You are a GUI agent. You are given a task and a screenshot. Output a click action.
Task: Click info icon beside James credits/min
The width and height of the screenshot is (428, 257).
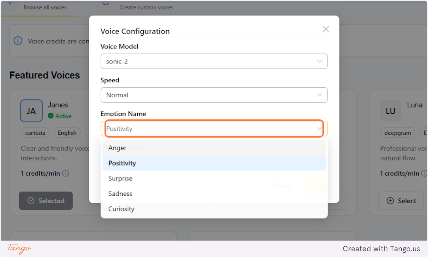[66, 173]
